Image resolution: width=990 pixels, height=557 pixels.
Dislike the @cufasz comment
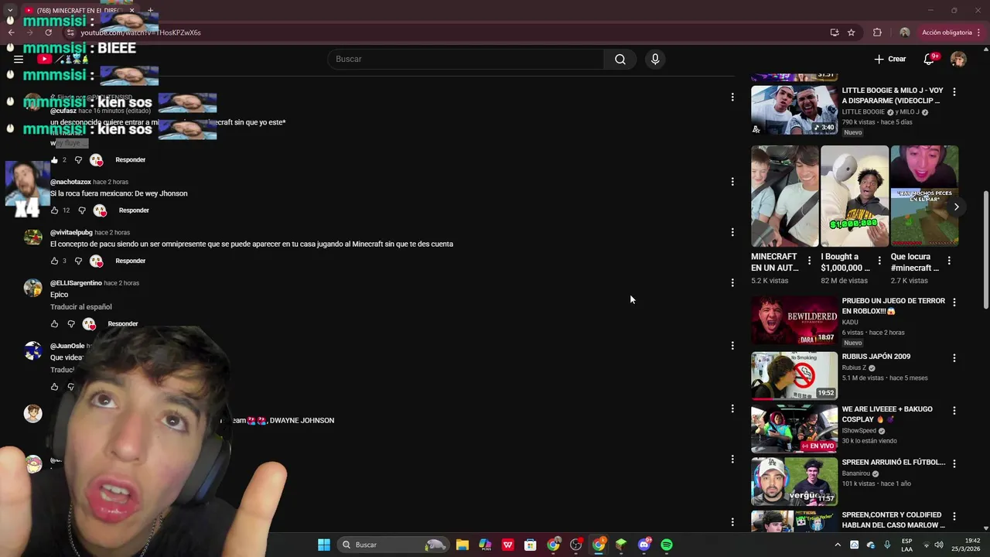[x=78, y=160]
